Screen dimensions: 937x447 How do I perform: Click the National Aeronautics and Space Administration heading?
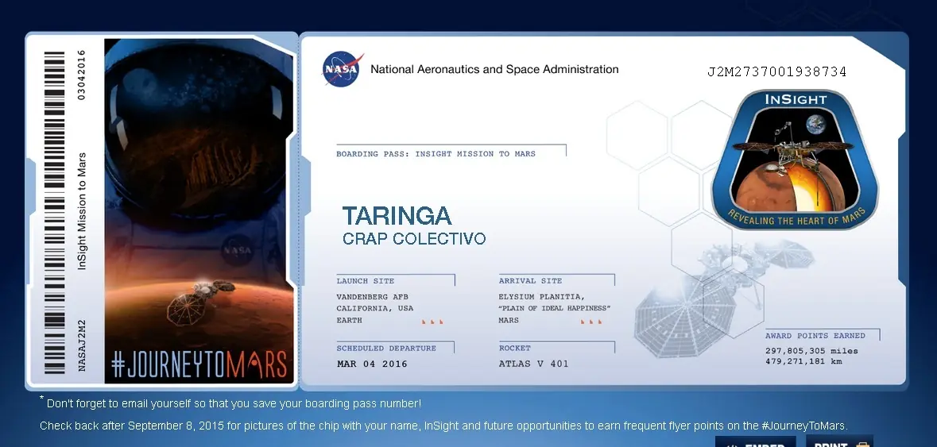point(494,69)
